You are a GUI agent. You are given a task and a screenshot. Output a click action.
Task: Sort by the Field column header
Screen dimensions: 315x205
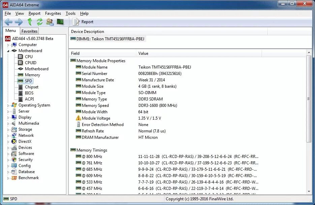coord(102,53)
